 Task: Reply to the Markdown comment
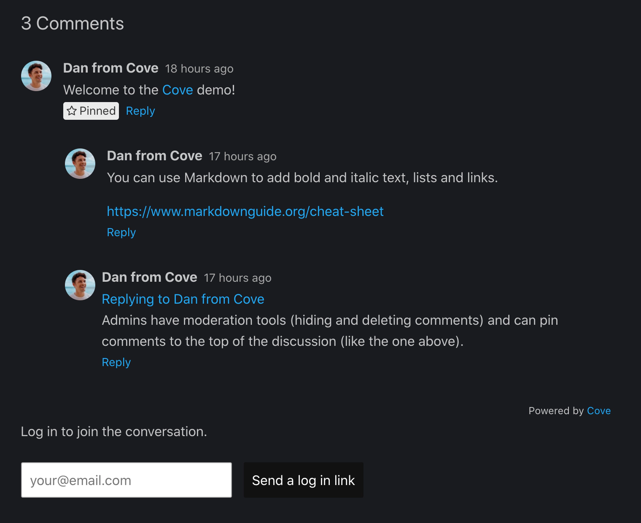(x=121, y=232)
